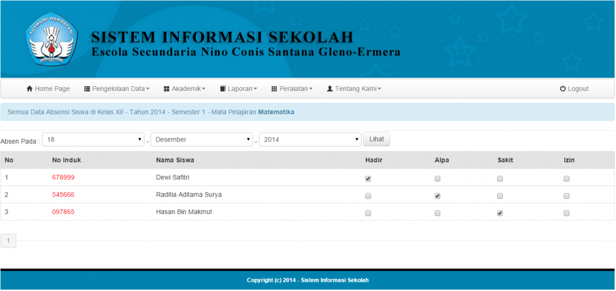
Task: Click the book icon beside Laporan
Action: click(x=223, y=89)
